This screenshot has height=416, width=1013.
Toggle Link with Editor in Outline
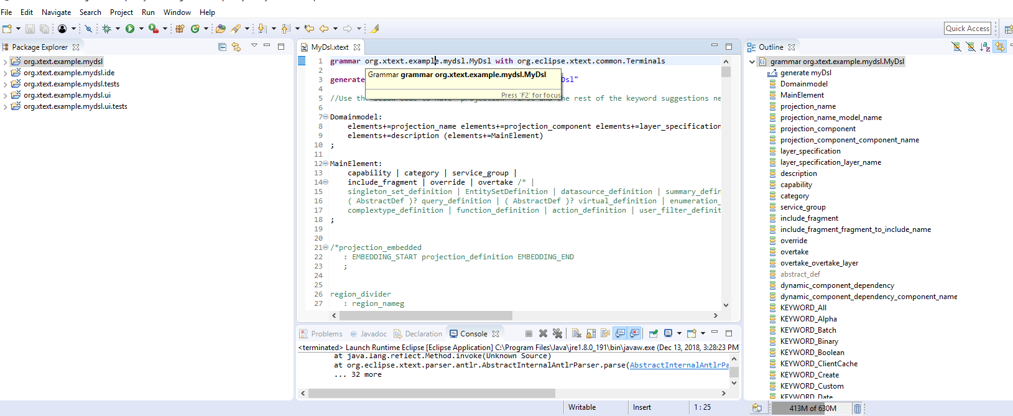999,47
